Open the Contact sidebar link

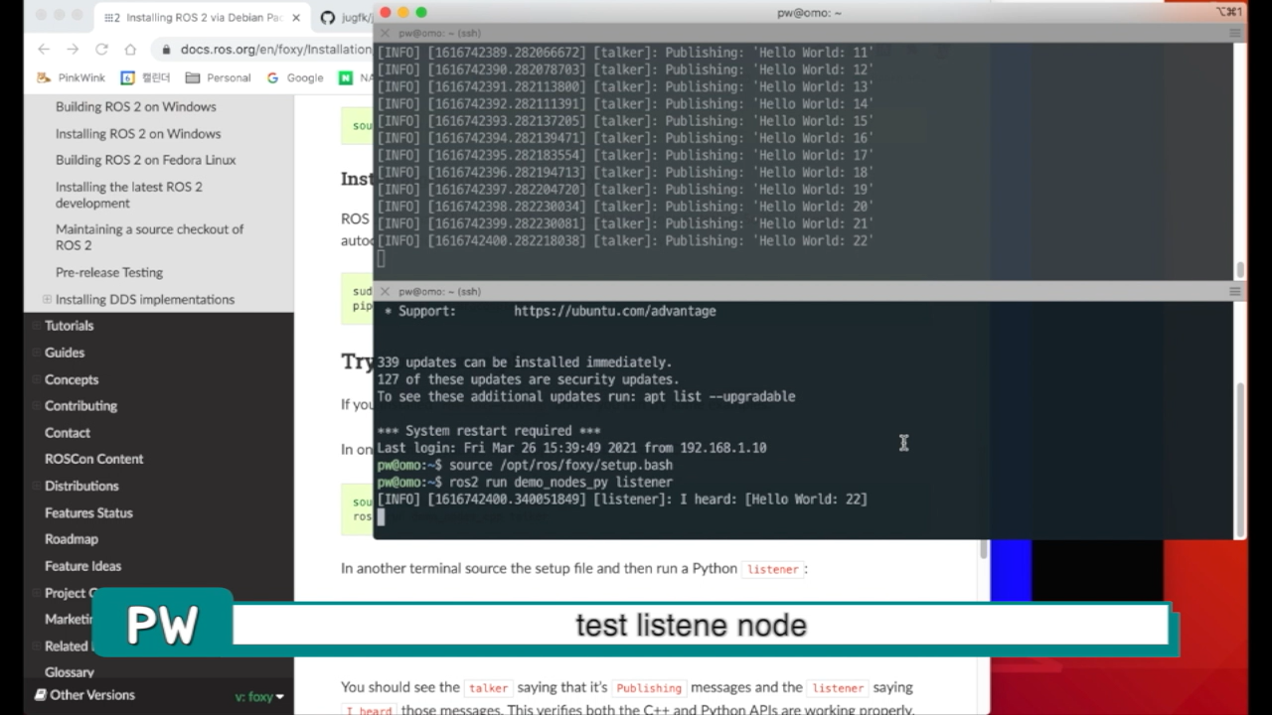(x=68, y=433)
